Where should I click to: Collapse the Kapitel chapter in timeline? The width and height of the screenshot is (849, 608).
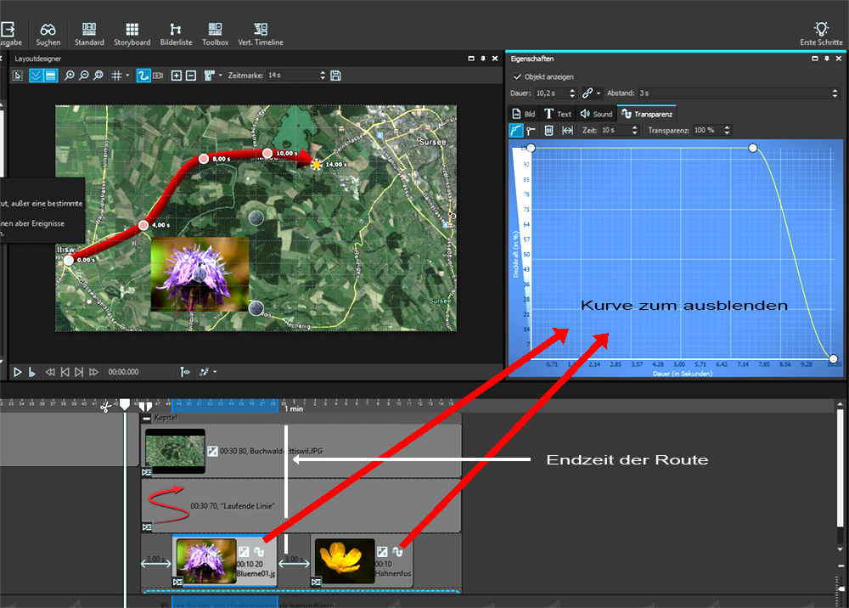pos(147,418)
